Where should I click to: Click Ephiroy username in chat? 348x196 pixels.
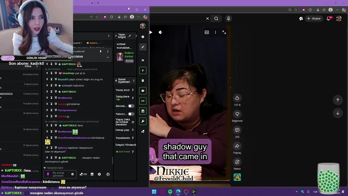click(63, 148)
